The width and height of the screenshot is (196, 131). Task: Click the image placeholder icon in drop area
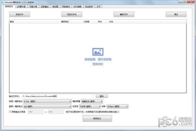point(98,52)
